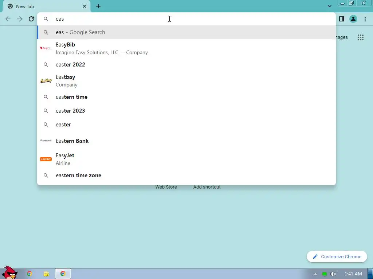
Task: Select 'eas - Google Search' suggestion
Action: click(x=186, y=32)
